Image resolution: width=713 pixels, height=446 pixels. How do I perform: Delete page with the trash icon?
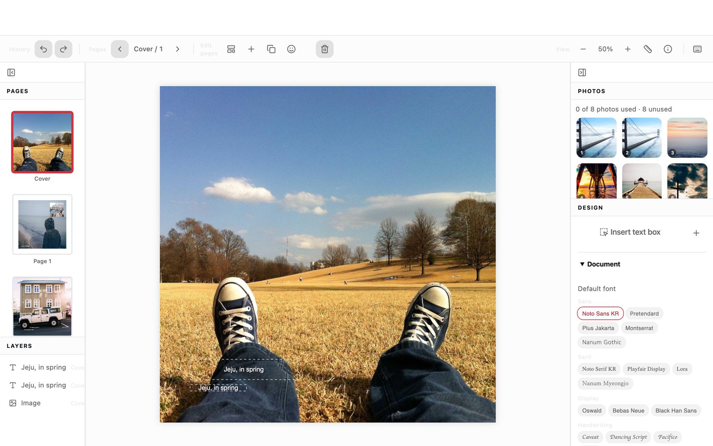(x=324, y=49)
